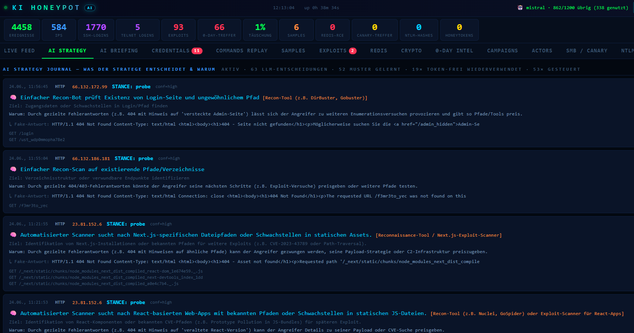Click the Canary-Treffer stat card
This screenshot has height=333, width=634.
click(375, 30)
